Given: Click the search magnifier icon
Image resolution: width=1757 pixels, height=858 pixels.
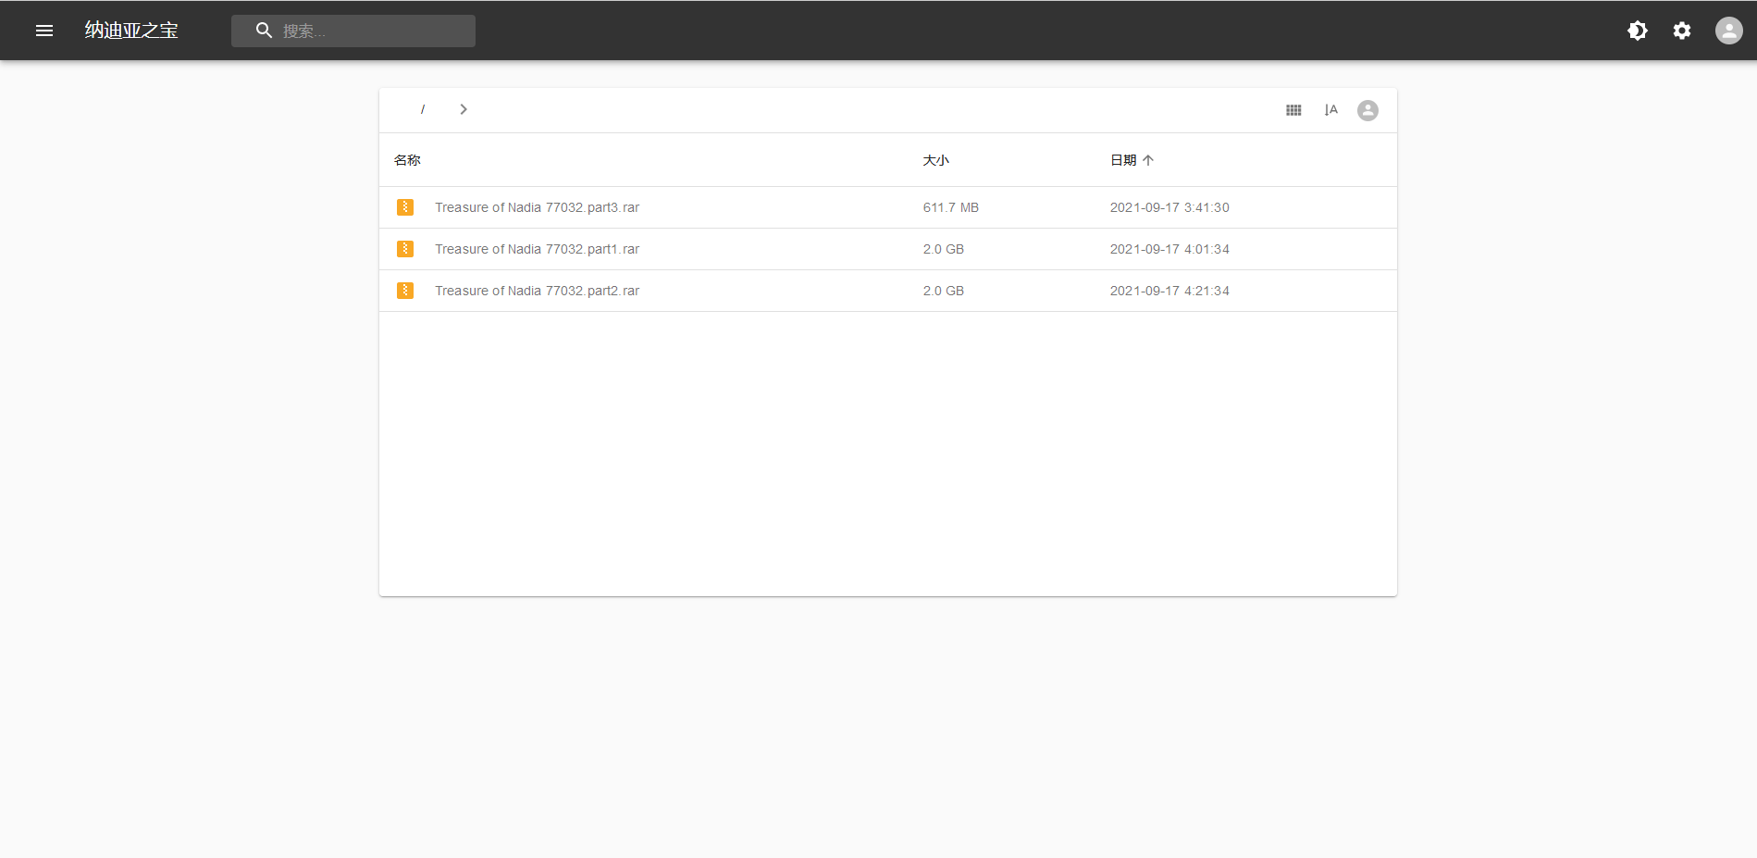Looking at the screenshot, I should pos(264,31).
